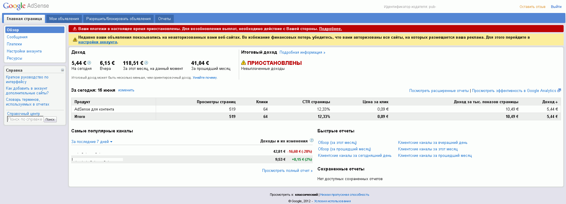Click help icon next to 'Доходы и их изменения'

point(312,140)
